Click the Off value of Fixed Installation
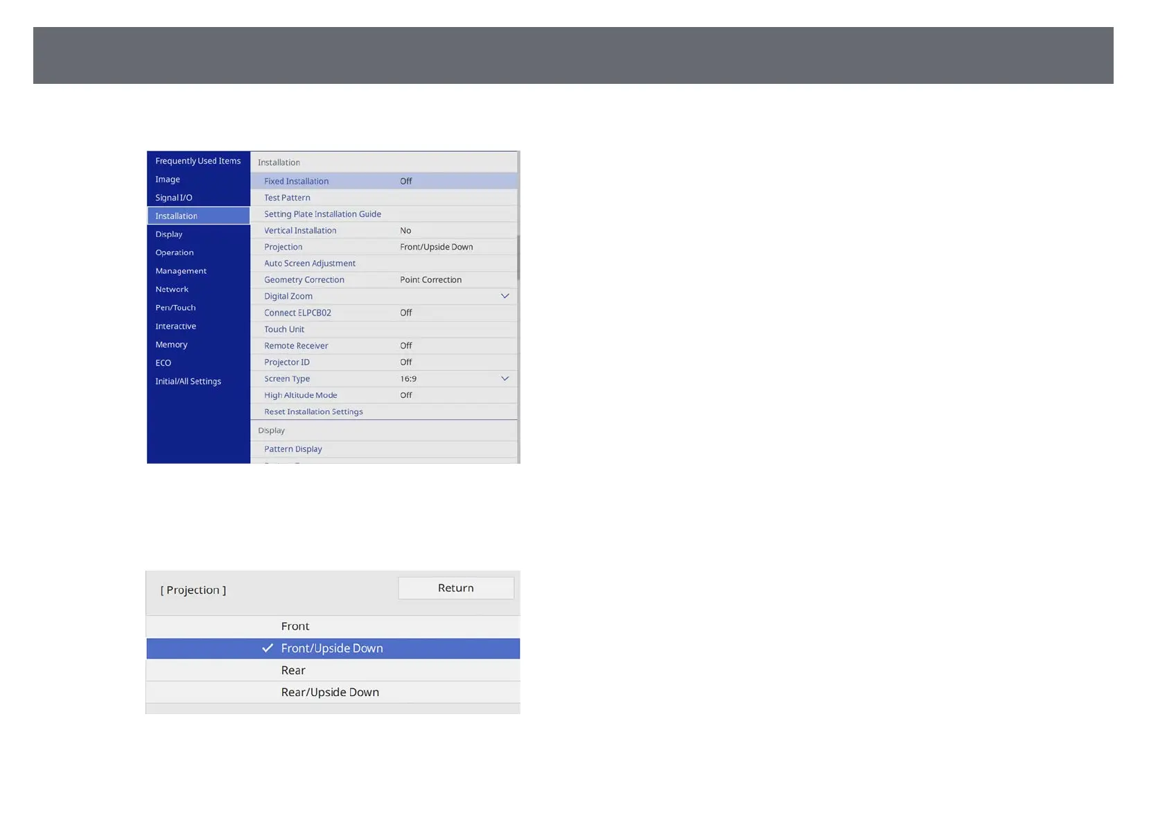The height and width of the screenshot is (825, 1167). click(406, 181)
